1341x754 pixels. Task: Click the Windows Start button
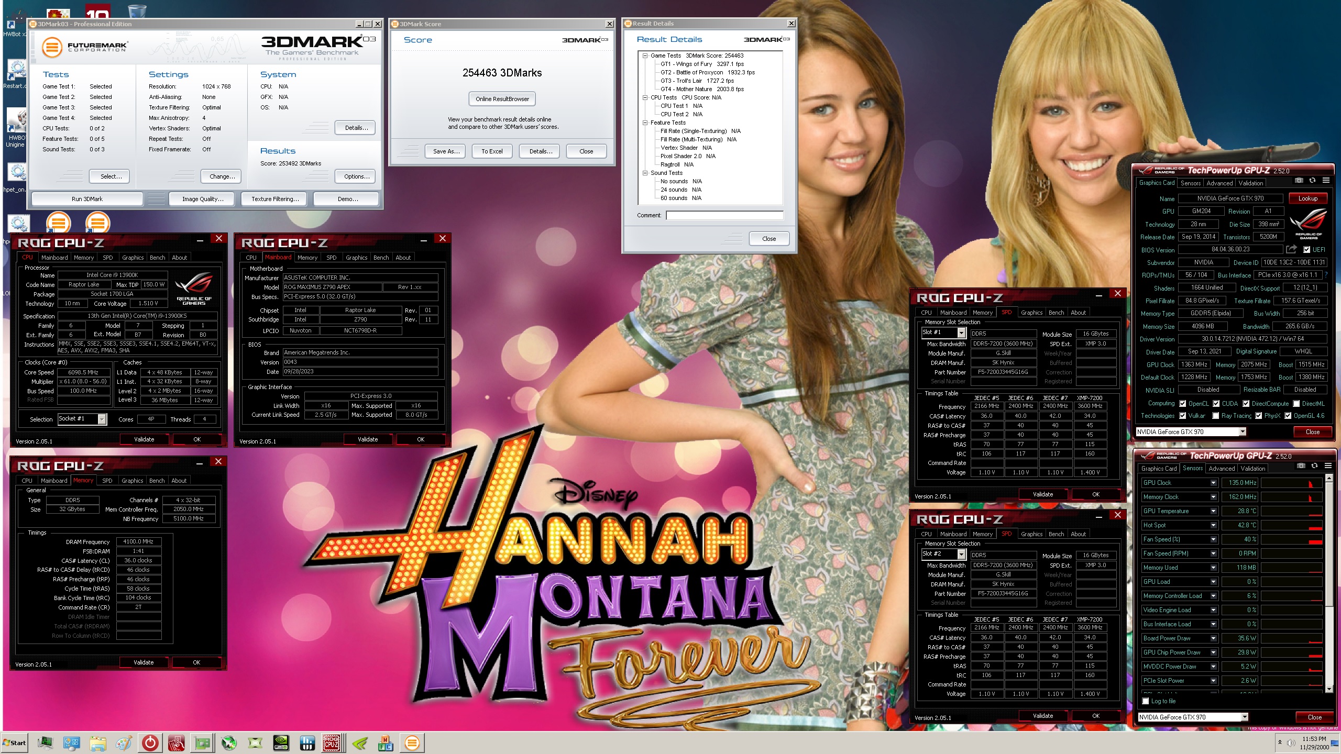[x=14, y=742]
